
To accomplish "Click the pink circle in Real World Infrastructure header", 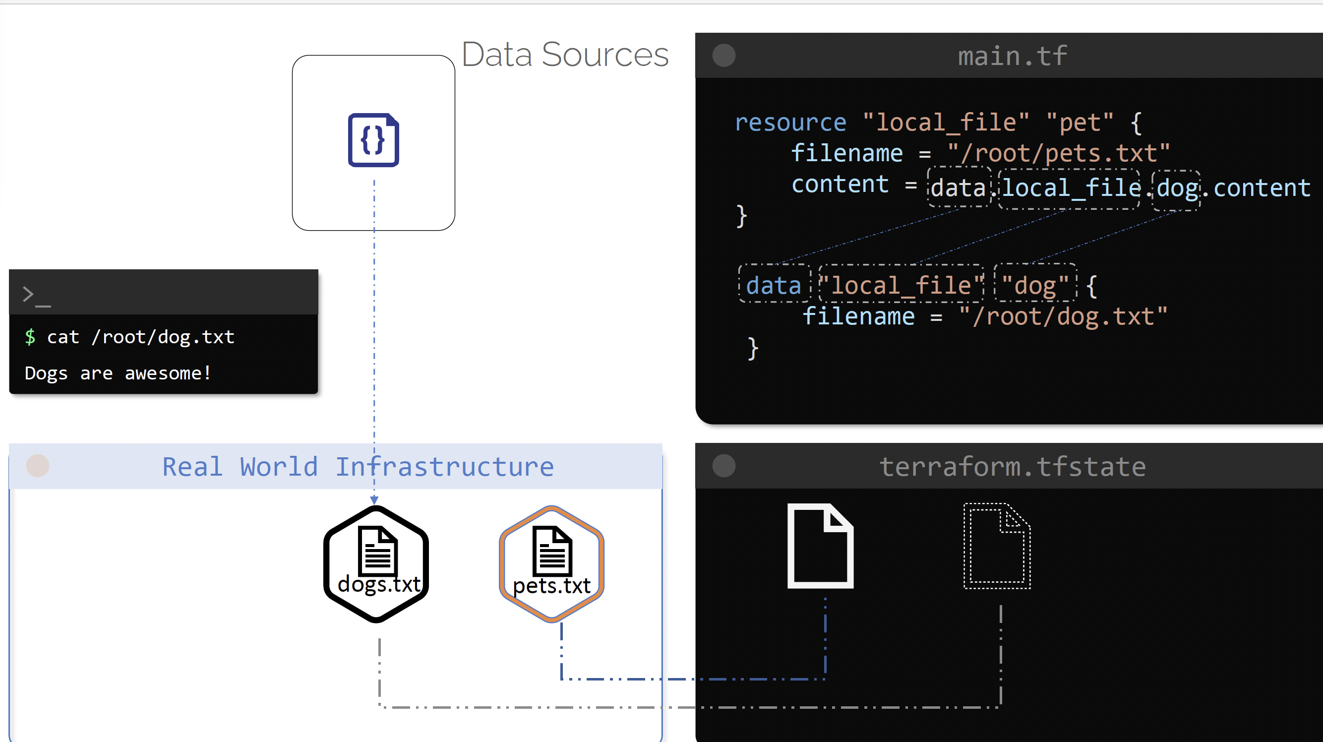I will [x=38, y=466].
